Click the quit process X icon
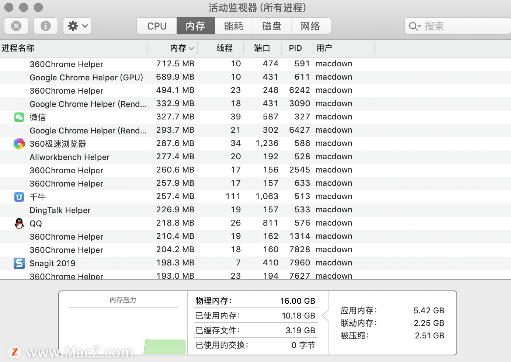 coord(16,26)
